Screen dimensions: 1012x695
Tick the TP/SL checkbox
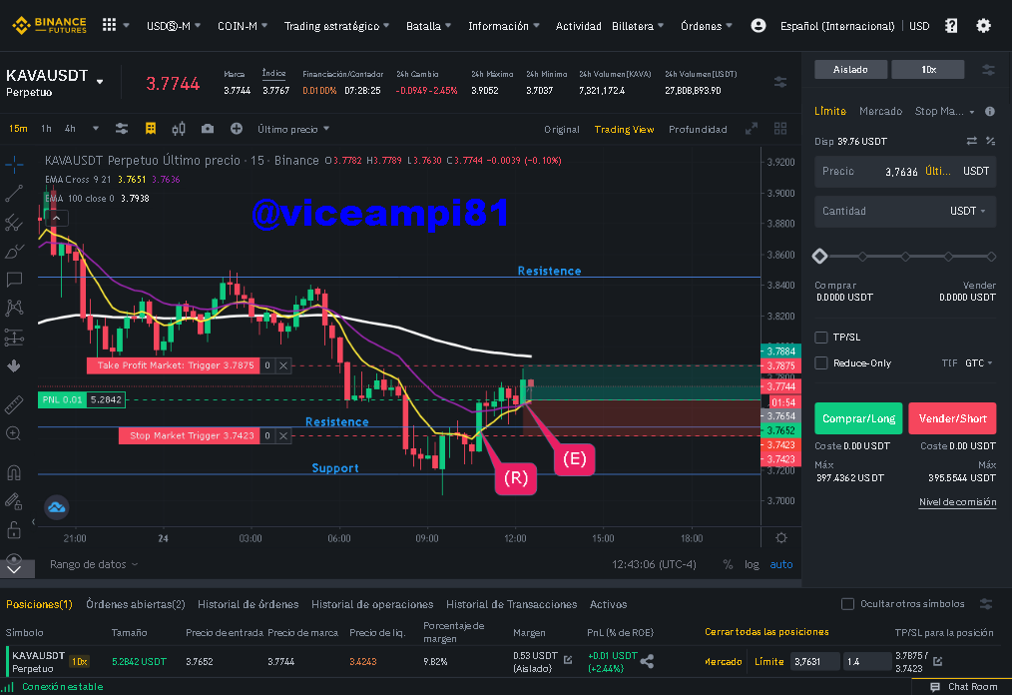coord(821,338)
